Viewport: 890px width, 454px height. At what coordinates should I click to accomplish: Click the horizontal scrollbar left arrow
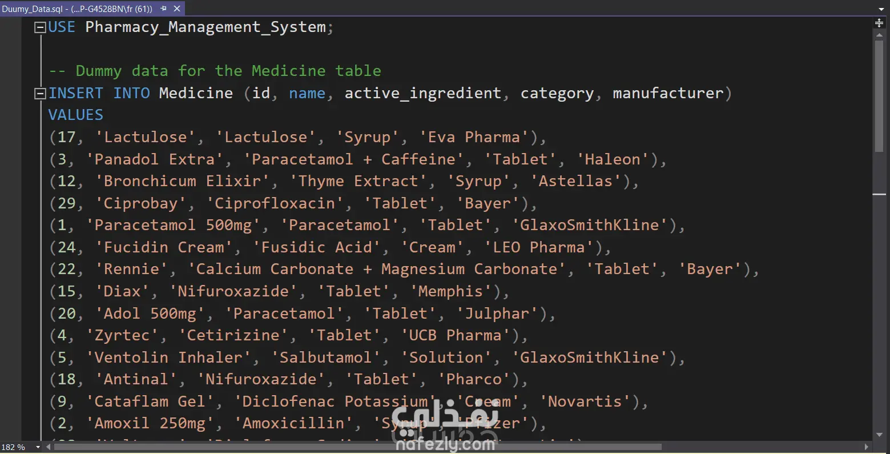[x=48, y=447]
